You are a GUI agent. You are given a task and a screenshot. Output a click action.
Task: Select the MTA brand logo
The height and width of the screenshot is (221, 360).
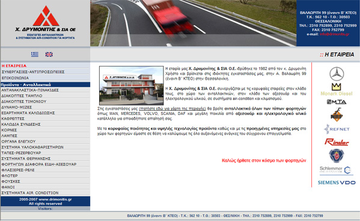[x=337, y=102]
